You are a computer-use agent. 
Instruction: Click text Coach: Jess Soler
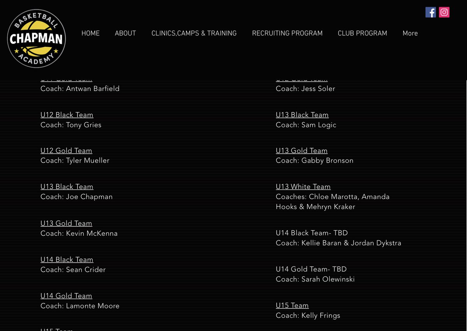click(305, 89)
